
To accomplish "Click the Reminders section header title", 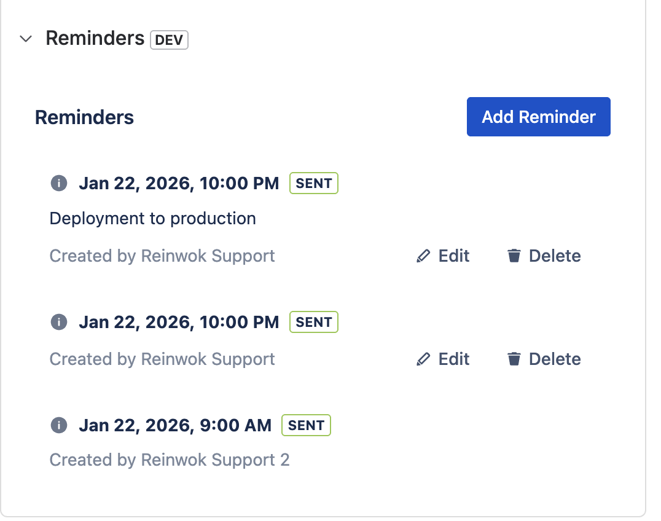I will 95,38.
